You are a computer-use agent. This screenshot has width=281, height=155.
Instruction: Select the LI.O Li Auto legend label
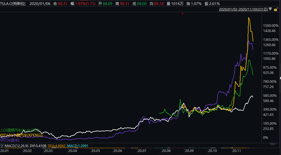pyautogui.click(x=19, y=130)
